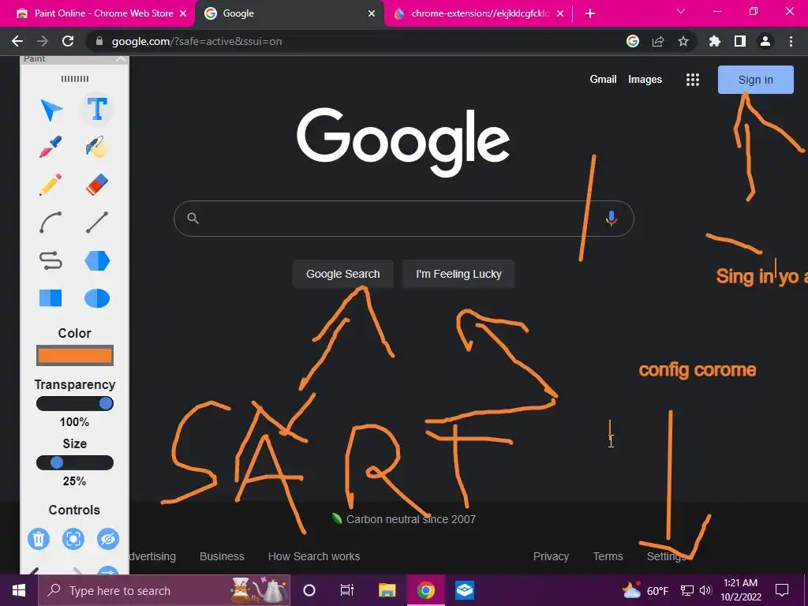Open Task View in the taskbar

(347, 590)
